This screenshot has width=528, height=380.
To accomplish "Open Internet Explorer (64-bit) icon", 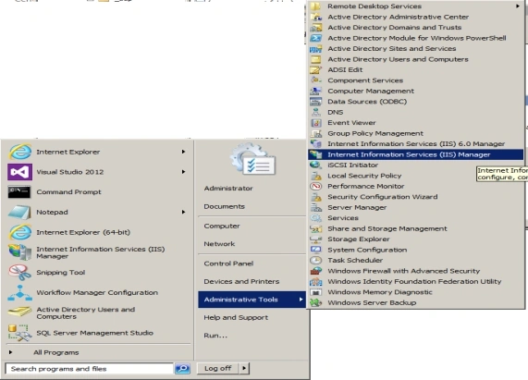I will pyautogui.click(x=20, y=232).
